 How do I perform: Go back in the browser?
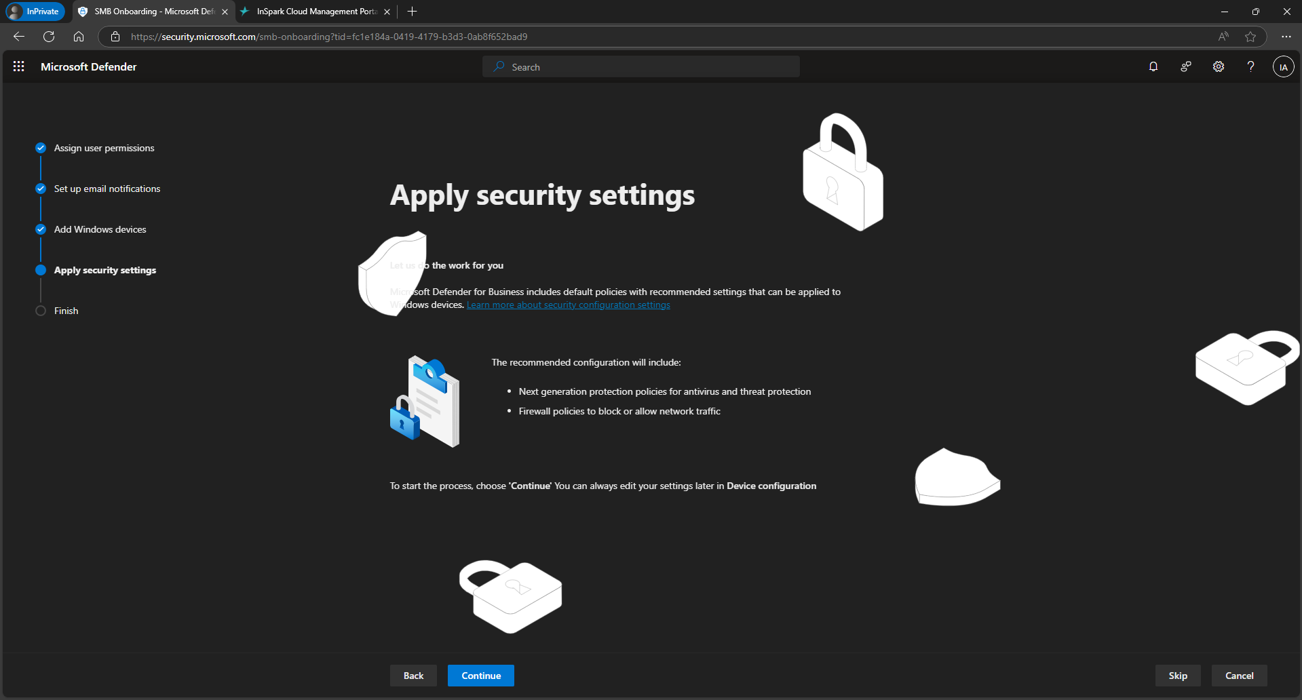click(x=19, y=37)
